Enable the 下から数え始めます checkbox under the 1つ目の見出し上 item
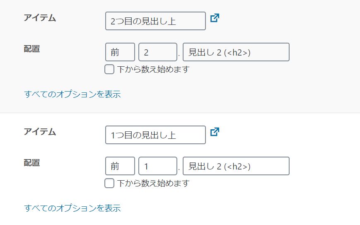The width and height of the screenshot is (360, 225). [x=109, y=183]
